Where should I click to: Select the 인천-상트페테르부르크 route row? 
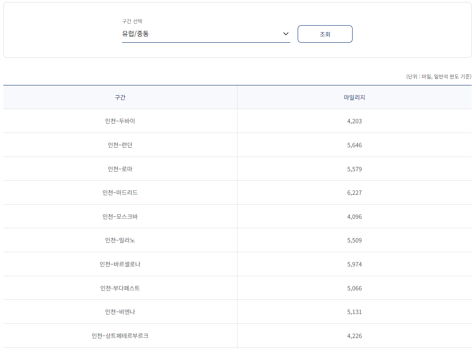[x=120, y=336]
